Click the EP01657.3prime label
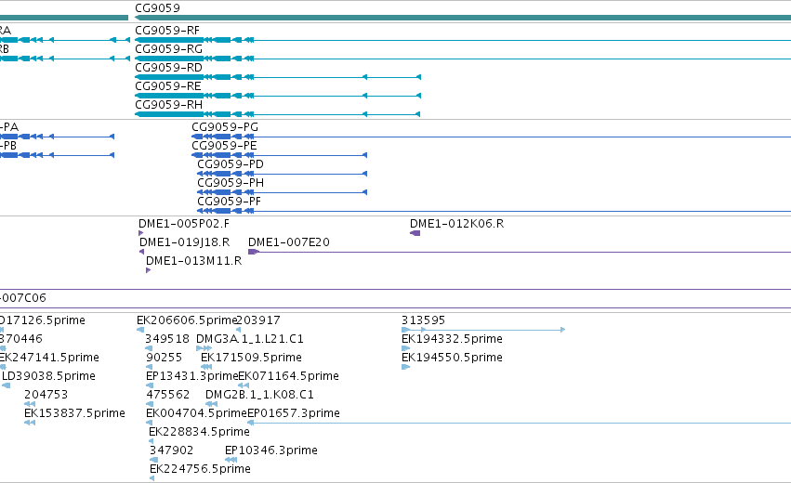 pyautogui.click(x=294, y=413)
